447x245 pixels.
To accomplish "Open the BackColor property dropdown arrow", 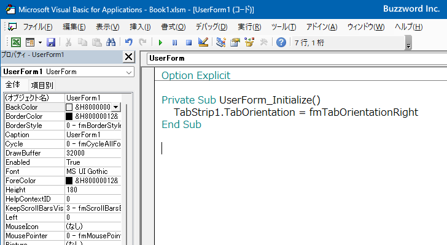I will [x=115, y=107].
